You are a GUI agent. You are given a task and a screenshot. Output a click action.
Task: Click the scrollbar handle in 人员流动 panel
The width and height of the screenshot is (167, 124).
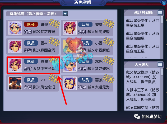point(162,72)
